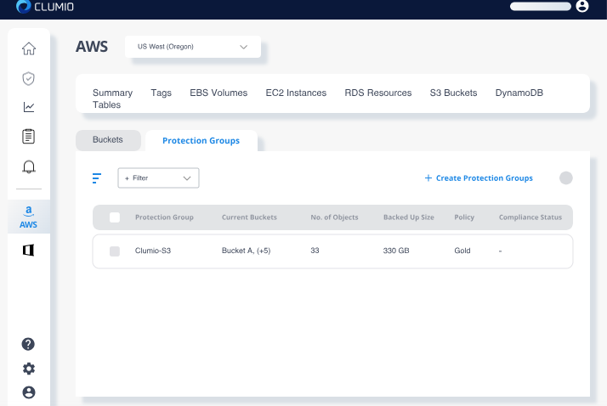The height and width of the screenshot is (406, 607).
Task: Switch to the DynamoDB tab
Action: (519, 93)
